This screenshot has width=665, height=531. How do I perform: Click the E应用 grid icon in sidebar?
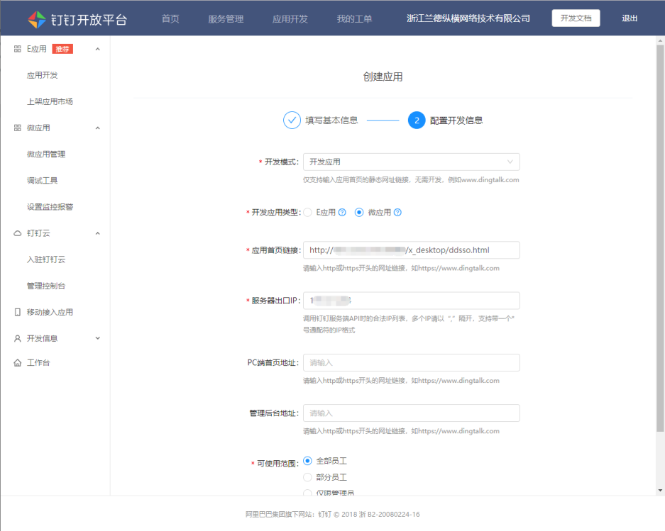click(18, 49)
